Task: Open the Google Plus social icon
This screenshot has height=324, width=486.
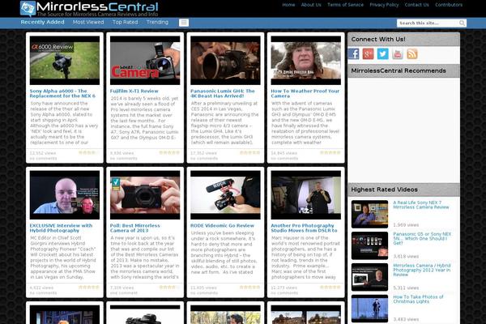Action: 368,54
